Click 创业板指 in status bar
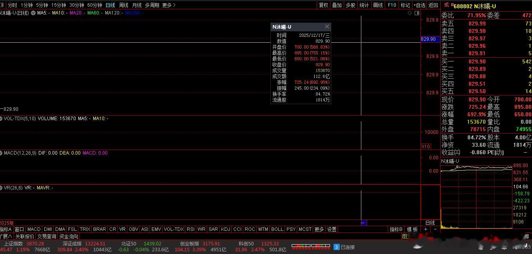The width and height of the screenshot is (532, 254). click(x=190, y=243)
